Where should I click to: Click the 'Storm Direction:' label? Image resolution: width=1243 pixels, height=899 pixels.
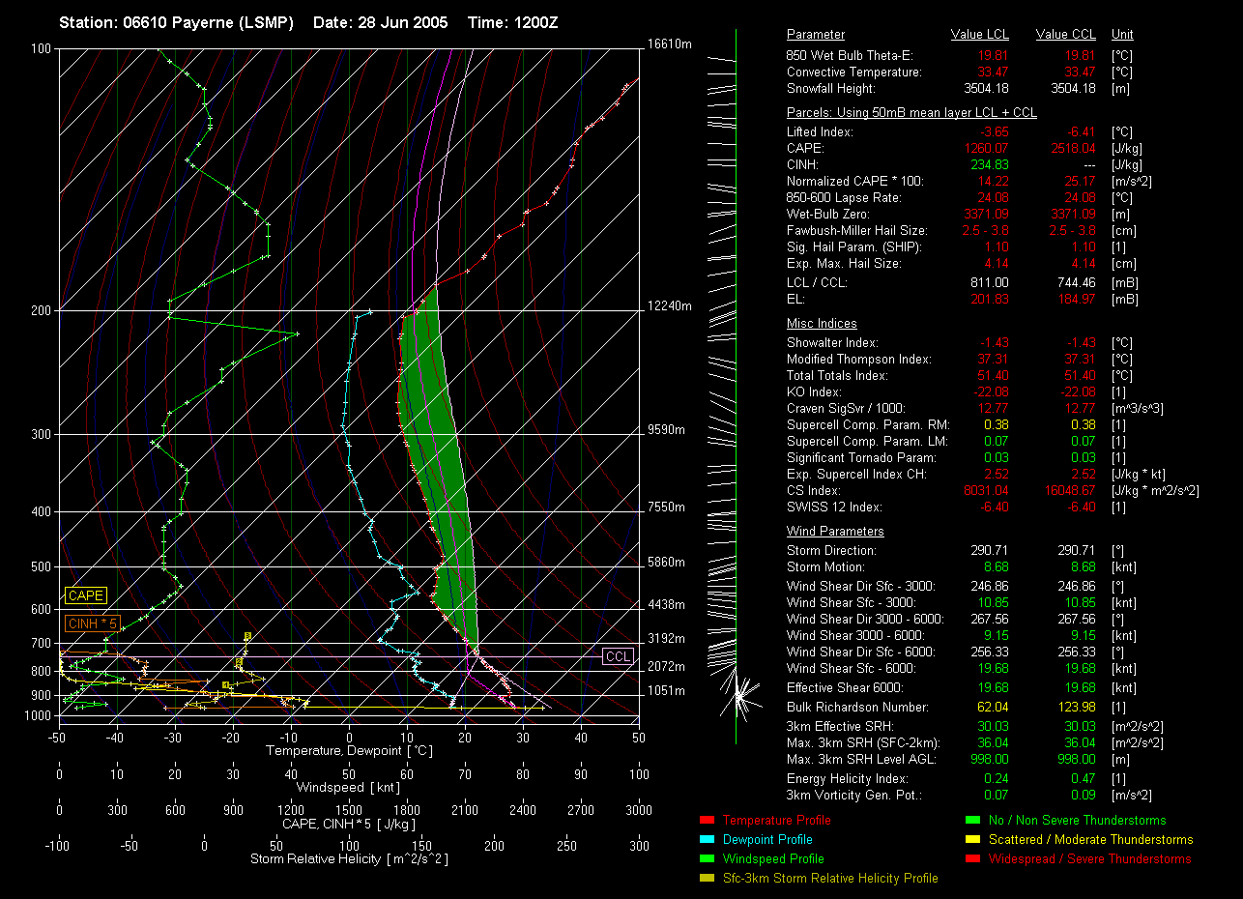click(x=831, y=551)
